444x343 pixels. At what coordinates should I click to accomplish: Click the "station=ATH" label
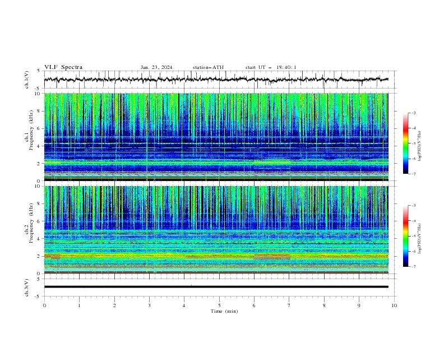tap(208, 67)
